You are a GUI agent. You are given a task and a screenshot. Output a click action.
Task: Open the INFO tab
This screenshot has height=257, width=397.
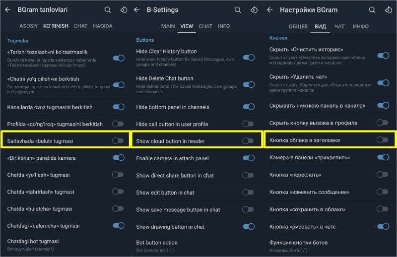[224, 26]
